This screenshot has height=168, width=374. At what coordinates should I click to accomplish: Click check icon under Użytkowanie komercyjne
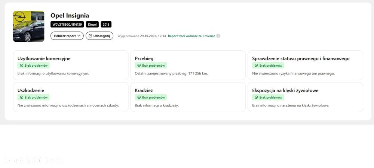22,66
